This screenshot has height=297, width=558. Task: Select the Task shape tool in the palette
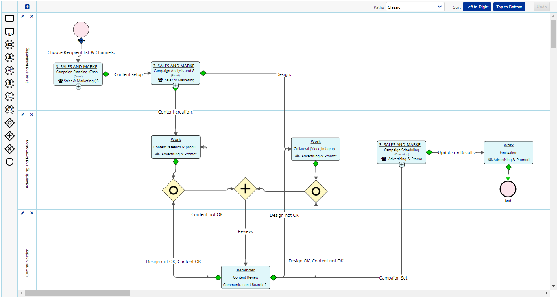click(x=9, y=18)
